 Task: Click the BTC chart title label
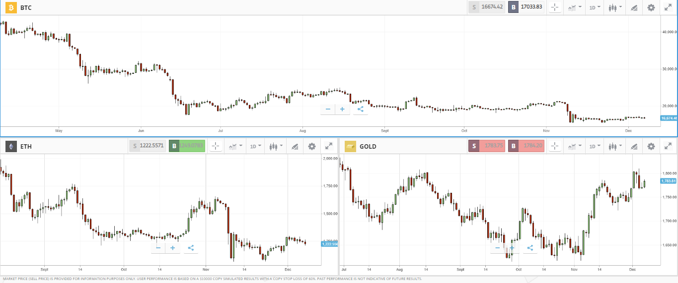pyautogui.click(x=26, y=8)
